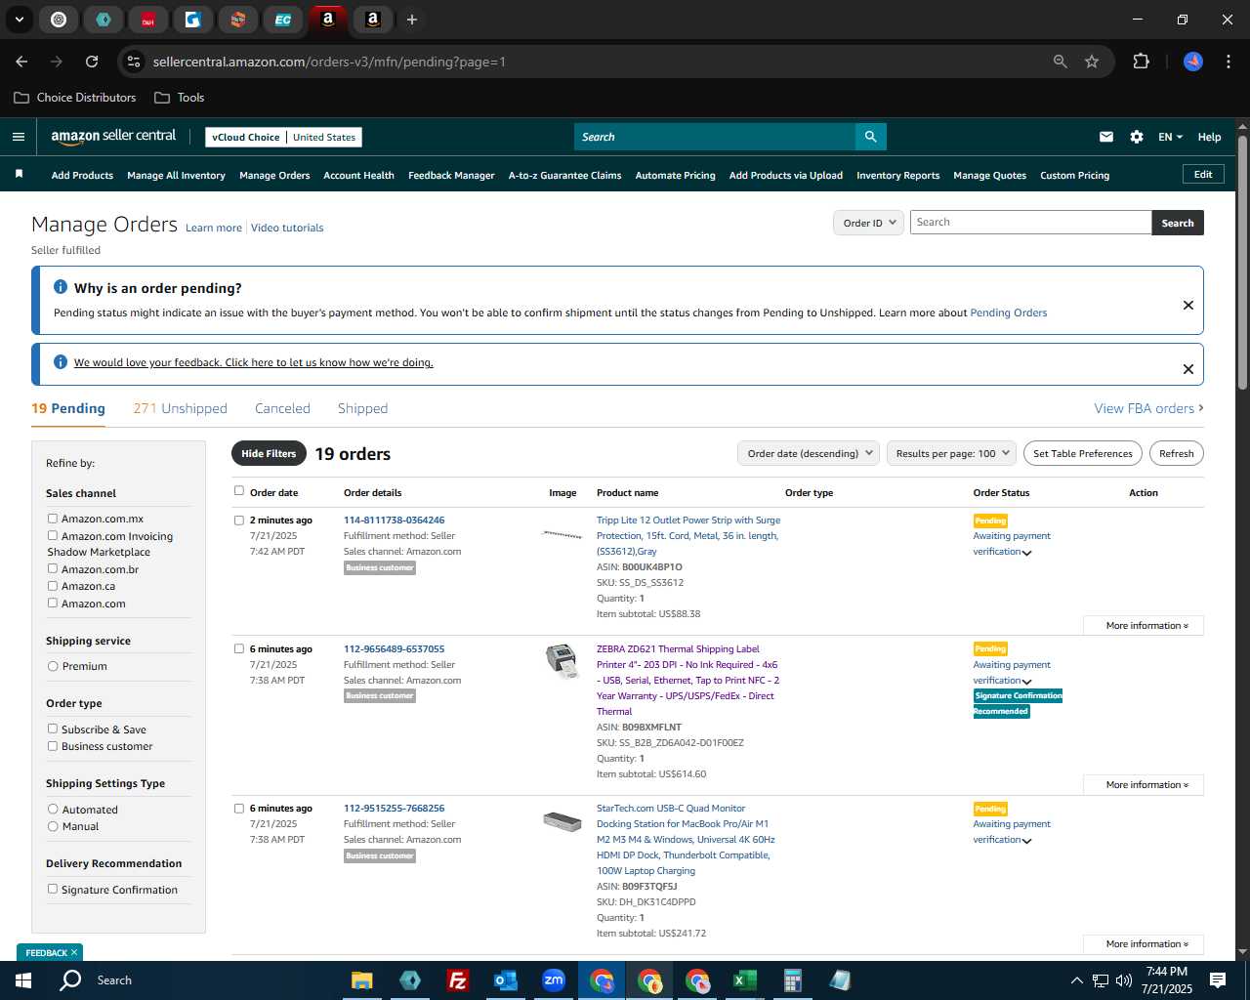Click the Refresh button
Screen dimensions: 1250x1000
(x=1176, y=453)
